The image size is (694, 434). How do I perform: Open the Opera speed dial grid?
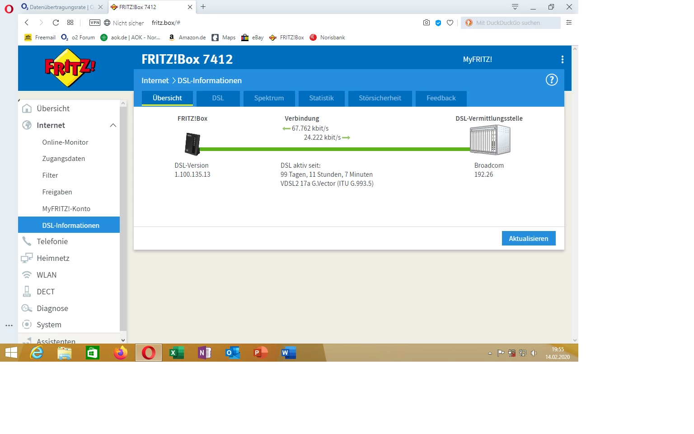[x=70, y=23]
